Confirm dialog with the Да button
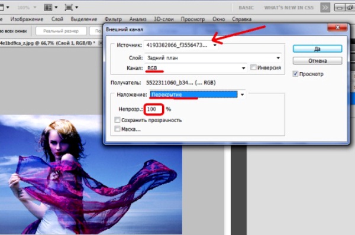 pyautogui.click(x=317, y=49)
